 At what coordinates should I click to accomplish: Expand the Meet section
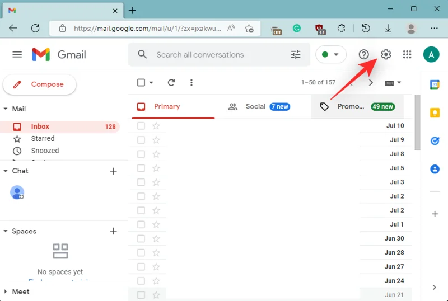(x=6, y=291)
